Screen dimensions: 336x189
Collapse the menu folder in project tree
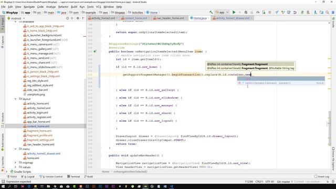[x=15, y=149]
